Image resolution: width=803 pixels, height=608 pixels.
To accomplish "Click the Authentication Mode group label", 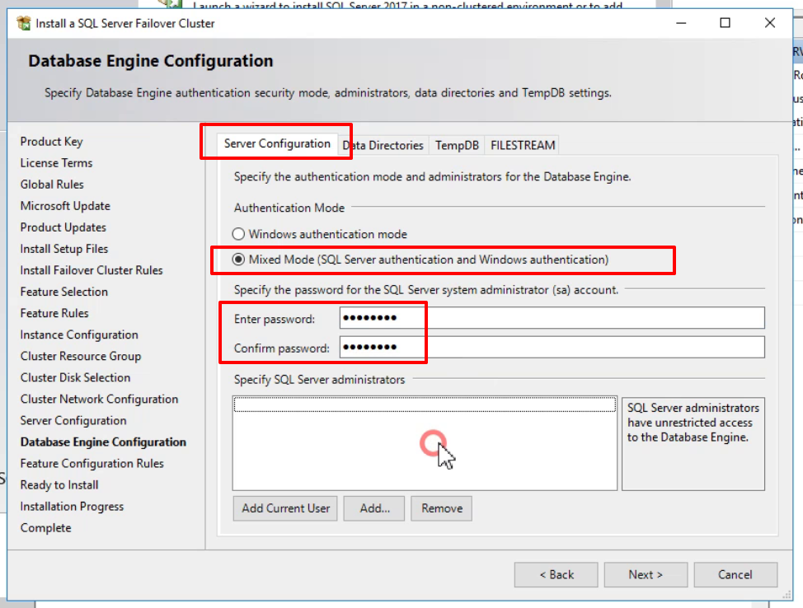I will point(289,208).
